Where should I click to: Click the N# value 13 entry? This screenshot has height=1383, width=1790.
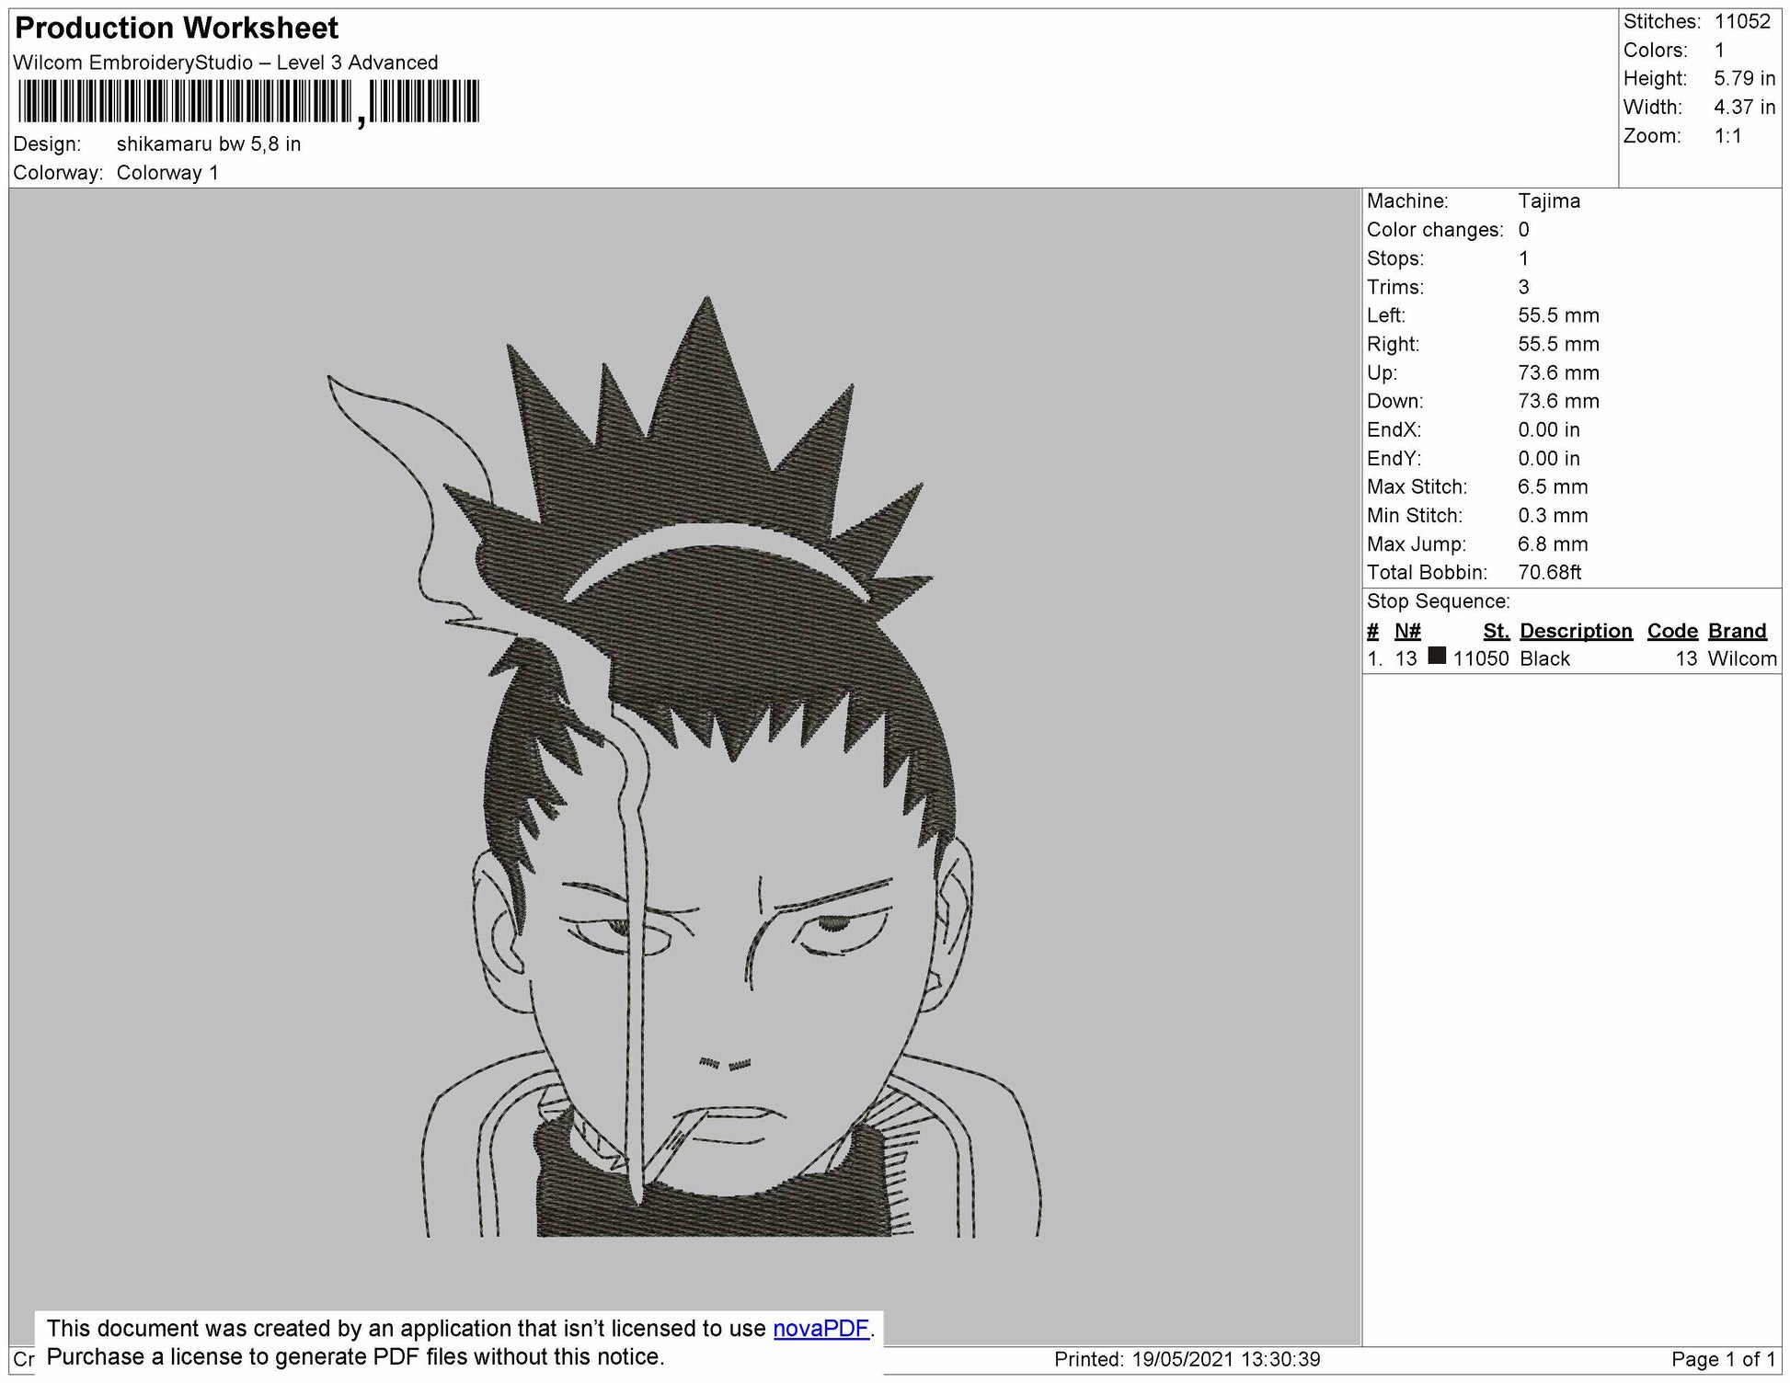[x=1408, y=659]
